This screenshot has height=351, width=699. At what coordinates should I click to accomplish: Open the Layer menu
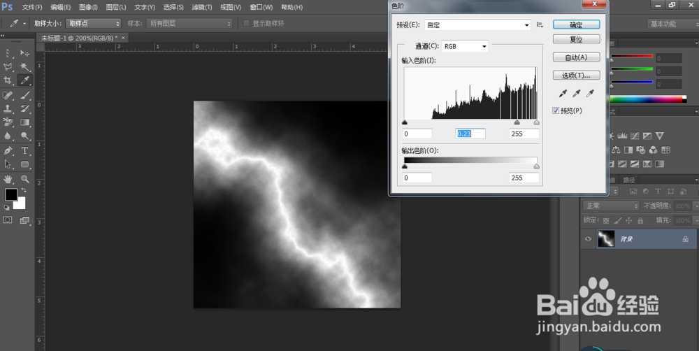[x=116, y=7]
